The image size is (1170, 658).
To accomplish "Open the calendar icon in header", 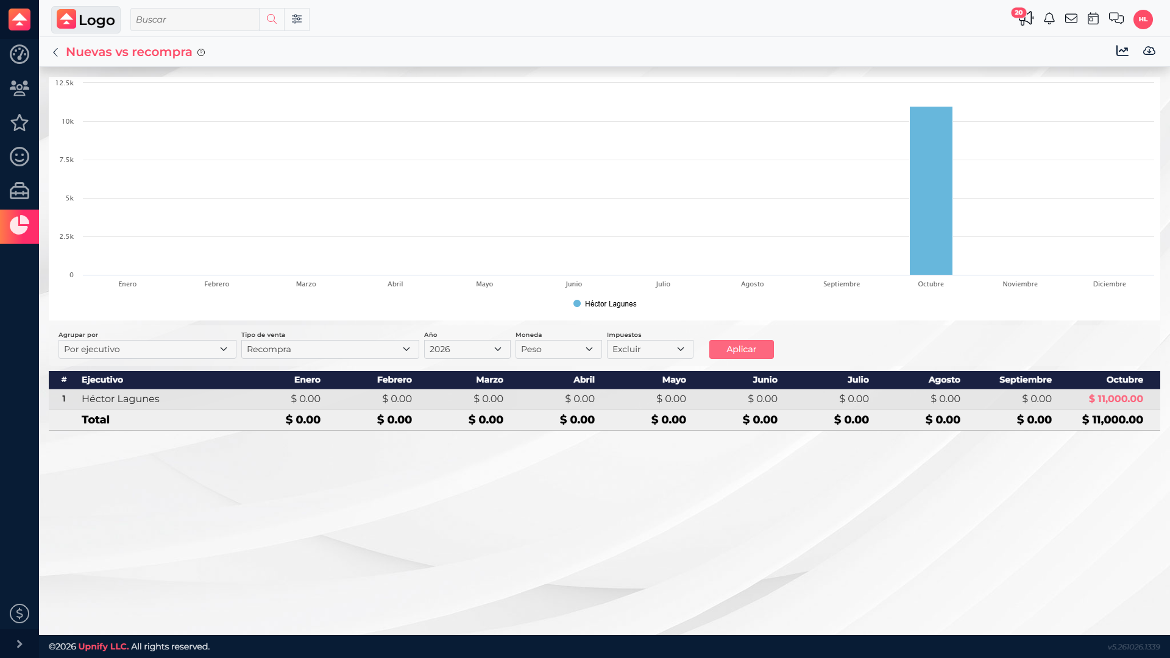I will click(1093, 19).
